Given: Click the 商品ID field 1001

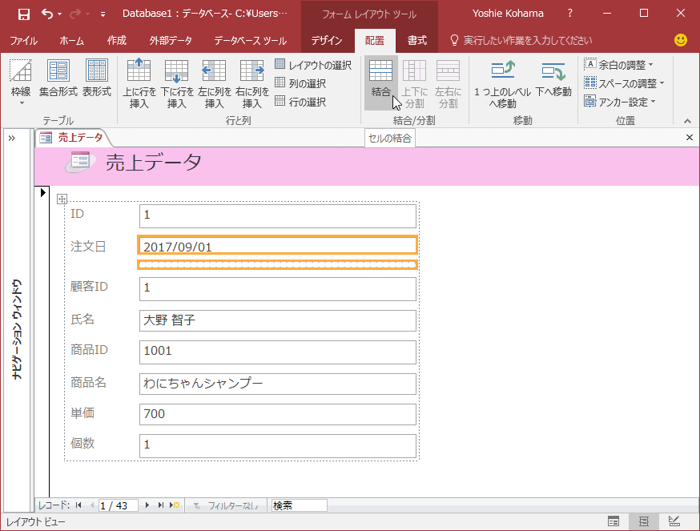Looking at the screenshot, I should [x=278, y=352].
